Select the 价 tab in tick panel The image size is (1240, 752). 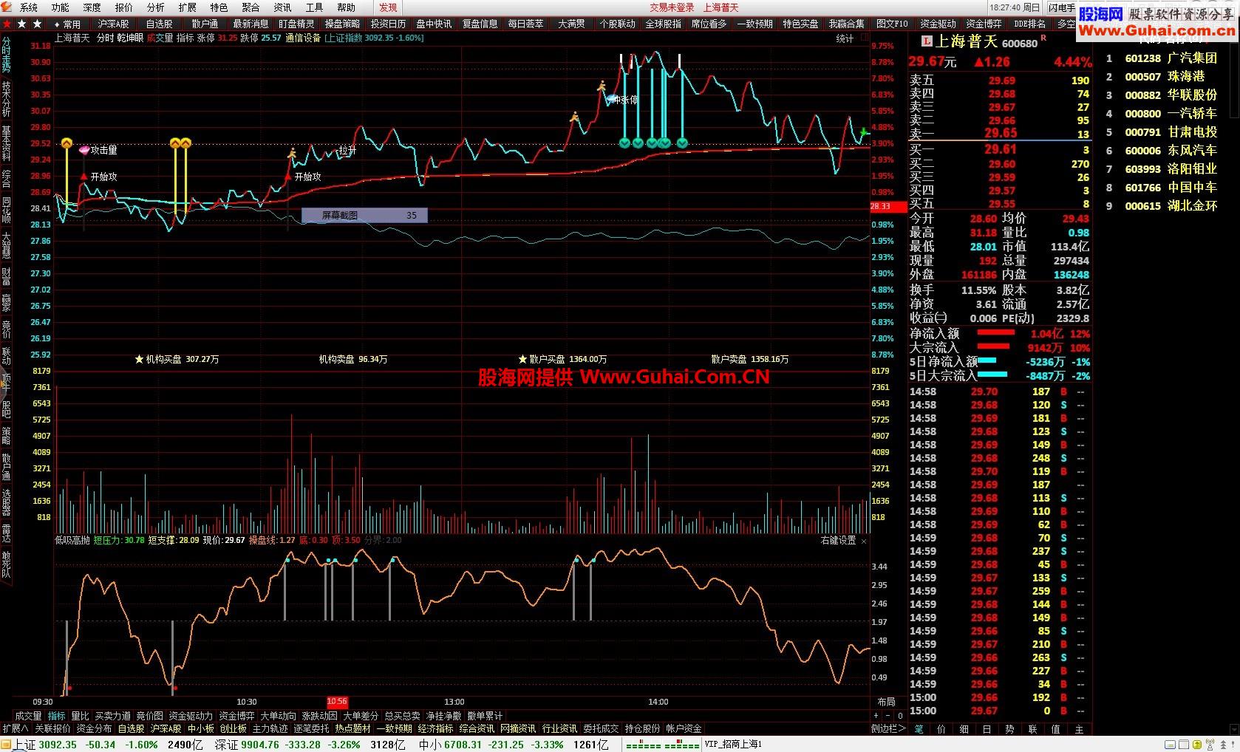(x=941, y=729)
